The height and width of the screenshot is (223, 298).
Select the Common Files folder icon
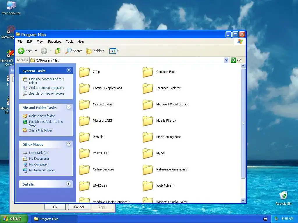(x=148, y=72)
